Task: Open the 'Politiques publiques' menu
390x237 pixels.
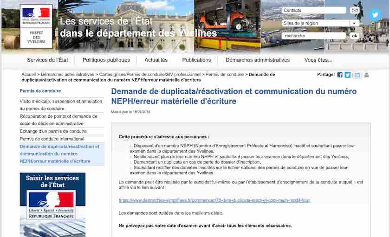Action: tap(106, 60)
